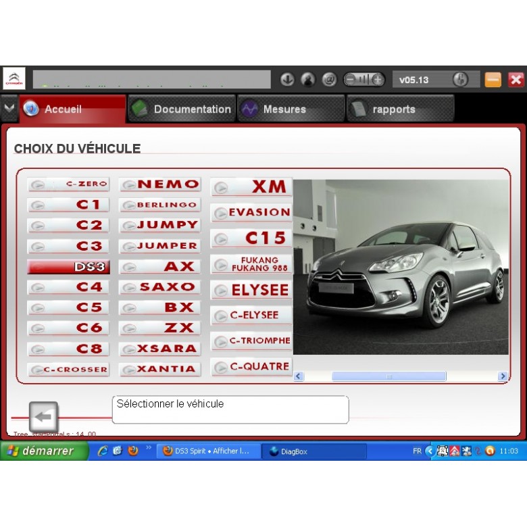The width and height of the screenshot is (527, 527).
Task: Select the C4 vehicle
Action: (x=68, y=287)
